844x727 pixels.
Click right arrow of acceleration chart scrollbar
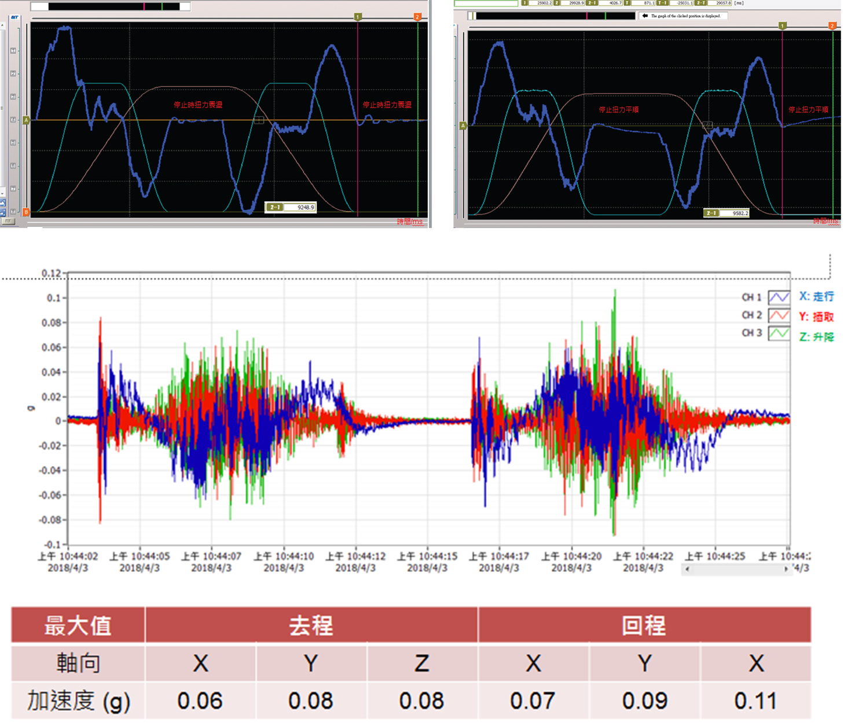tap(786, 570)
